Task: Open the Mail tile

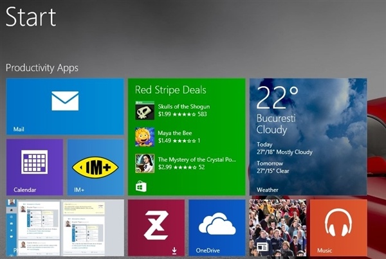Action: (x=65, y=106)
